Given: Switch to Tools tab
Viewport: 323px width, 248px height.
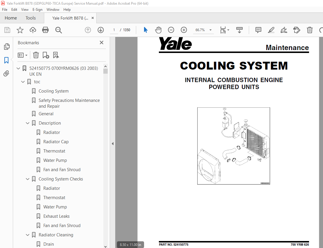Looking at the screenshot, I should pyautogui.click(x=31, y=18).
